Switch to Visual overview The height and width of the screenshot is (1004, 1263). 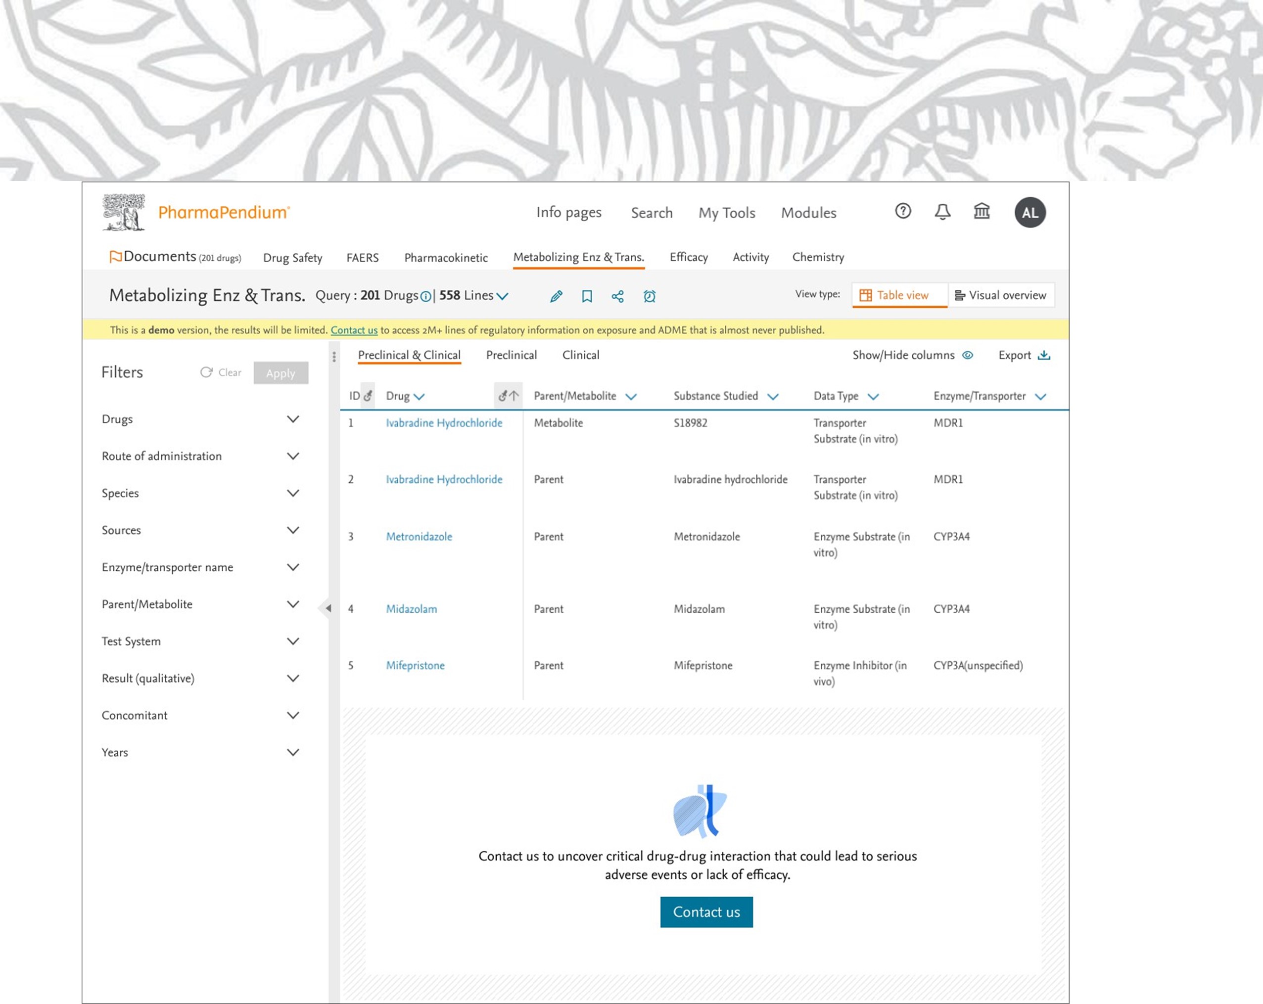(x=1001, y=295)
